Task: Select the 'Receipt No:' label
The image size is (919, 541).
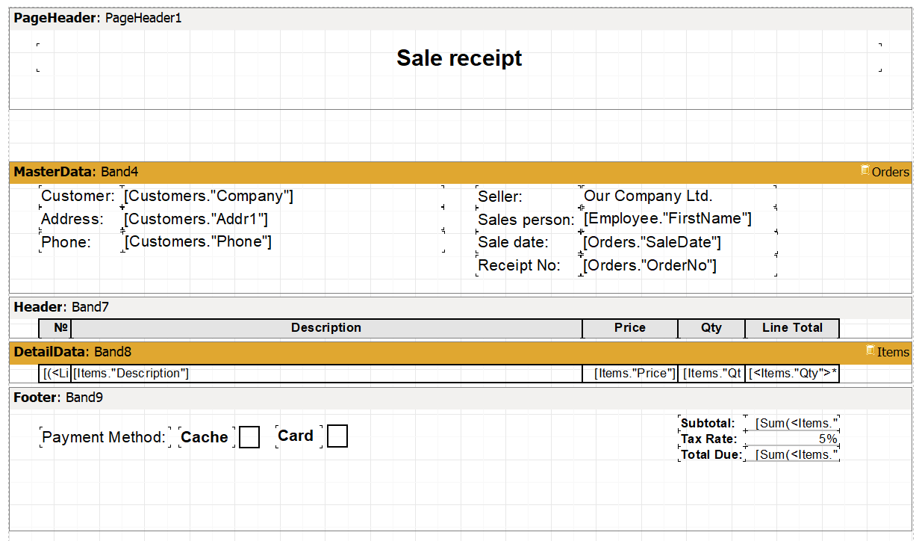Action: 528,265
